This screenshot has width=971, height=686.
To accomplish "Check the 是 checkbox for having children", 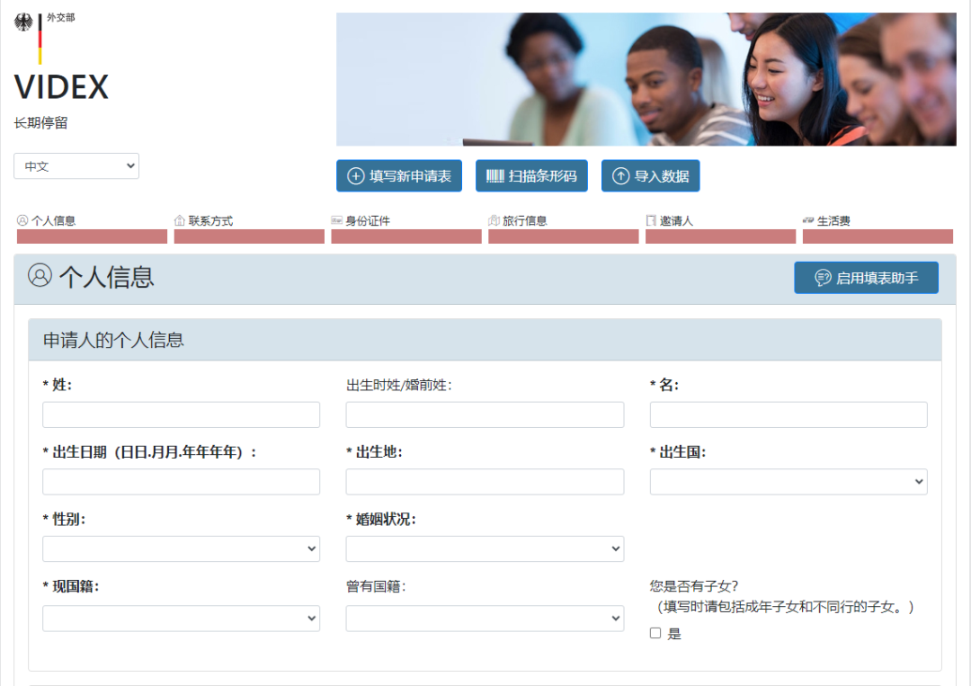I will (x=655, y=633).
